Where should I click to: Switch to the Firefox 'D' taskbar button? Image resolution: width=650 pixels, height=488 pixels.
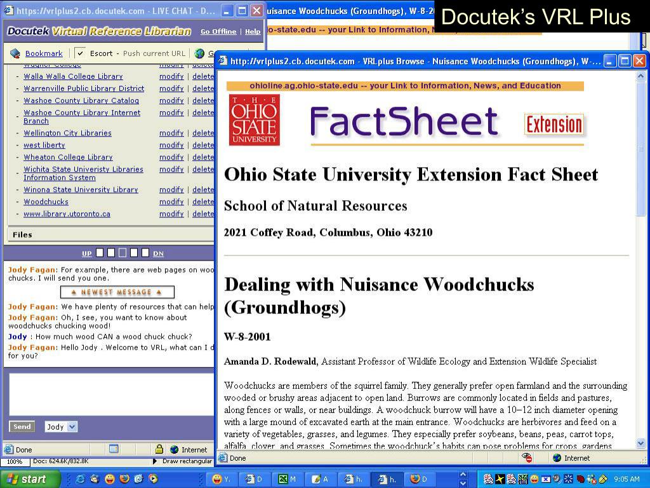[x=420, y=479]
